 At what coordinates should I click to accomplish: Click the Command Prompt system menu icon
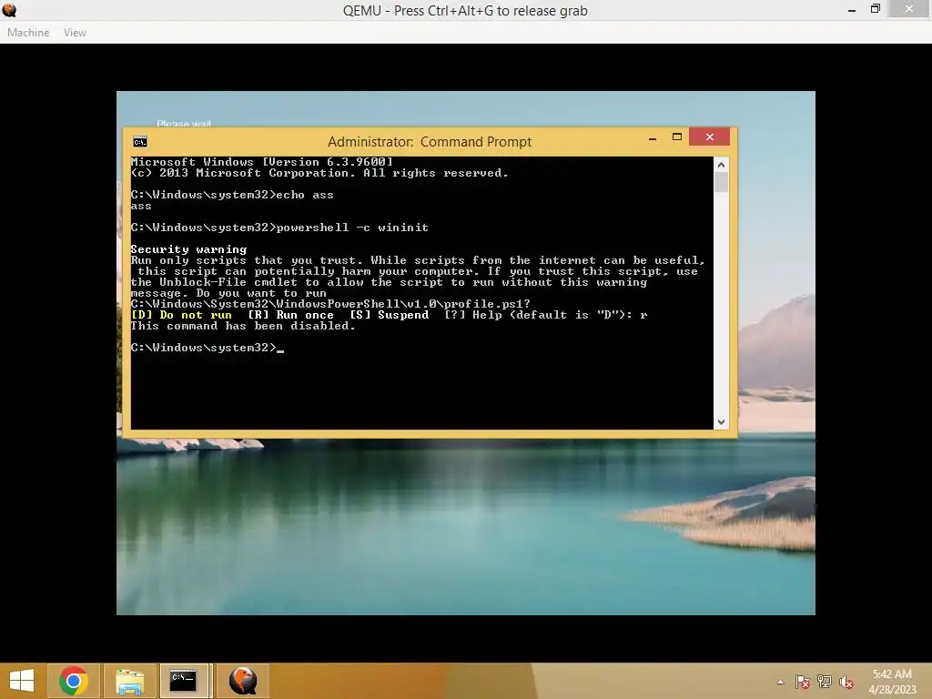pos(140,141)
